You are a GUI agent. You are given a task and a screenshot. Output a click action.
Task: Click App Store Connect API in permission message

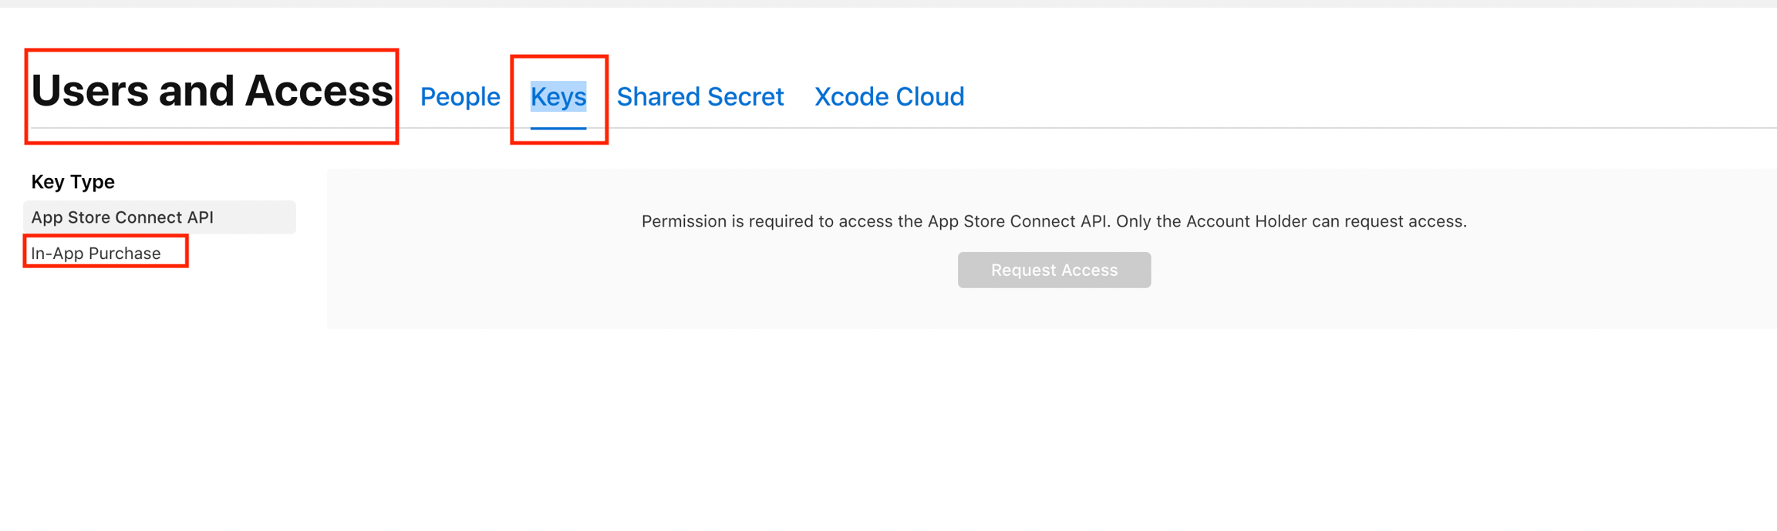[1017, 222]
